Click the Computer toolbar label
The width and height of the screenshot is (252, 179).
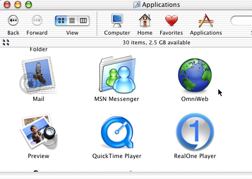click(x=117, y=33)
